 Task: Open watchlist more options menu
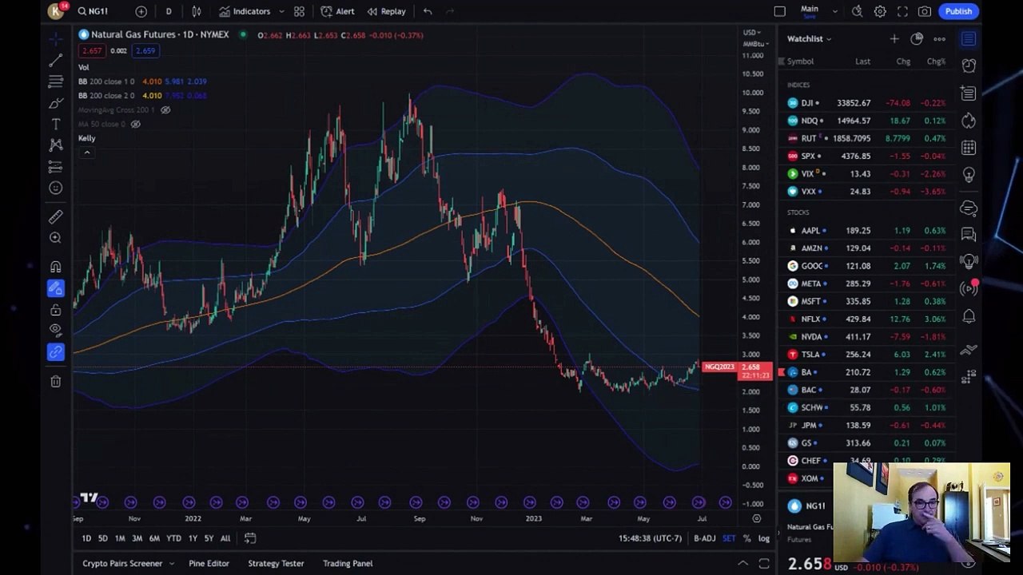[x=939, y=38]
